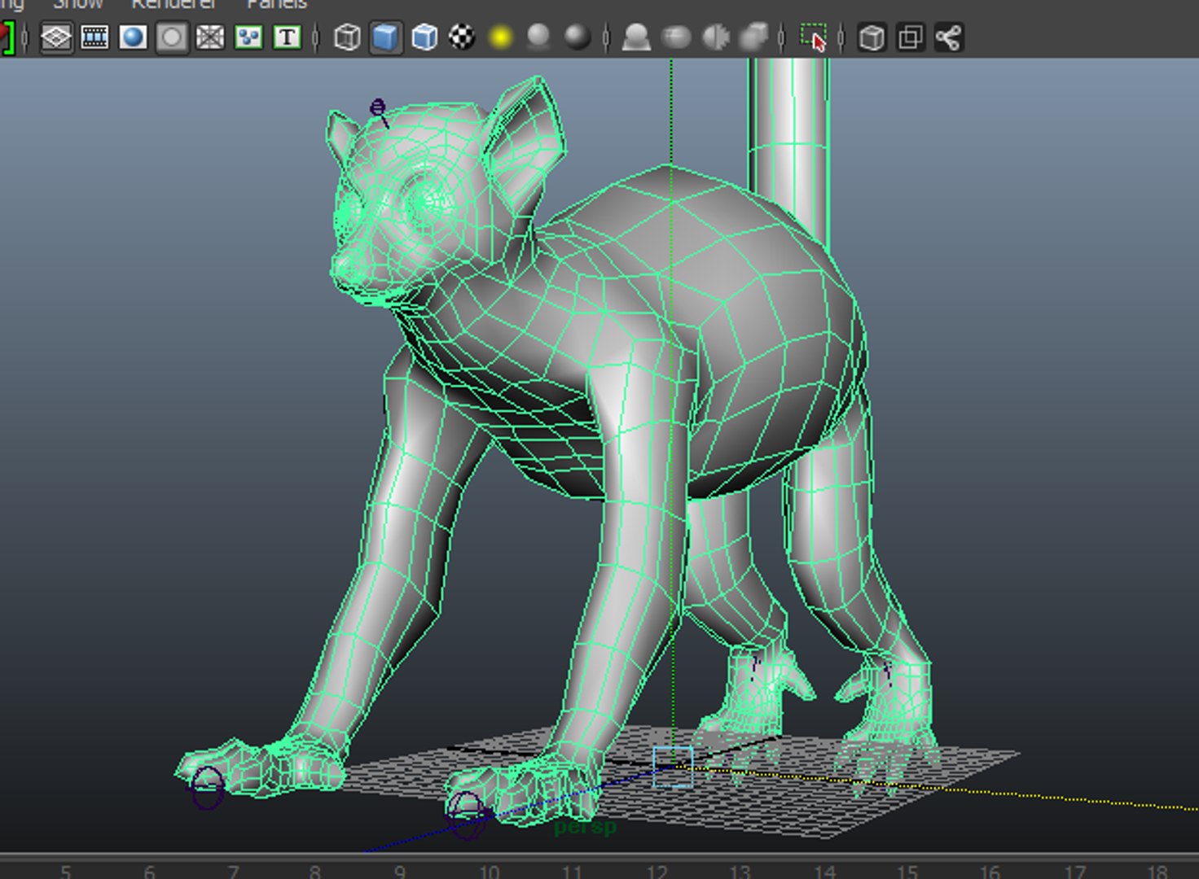This screenshot has width=1199, height=879.
Task: Click frame 12 on the time slider
Action: click(x=657, y=872)
